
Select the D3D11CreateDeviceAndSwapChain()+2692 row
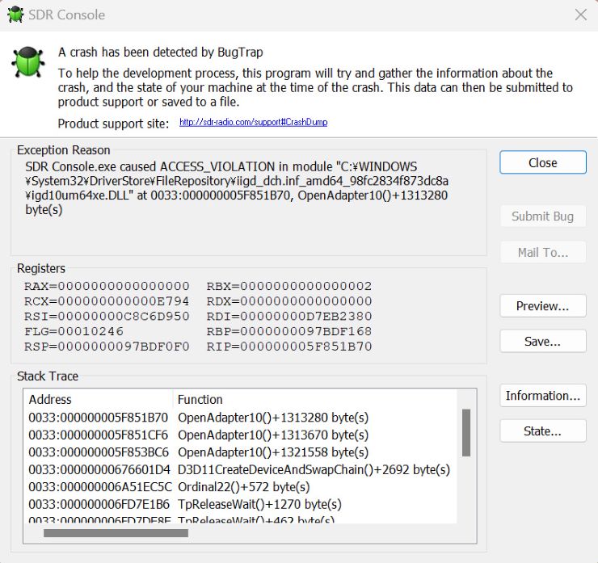239,469
